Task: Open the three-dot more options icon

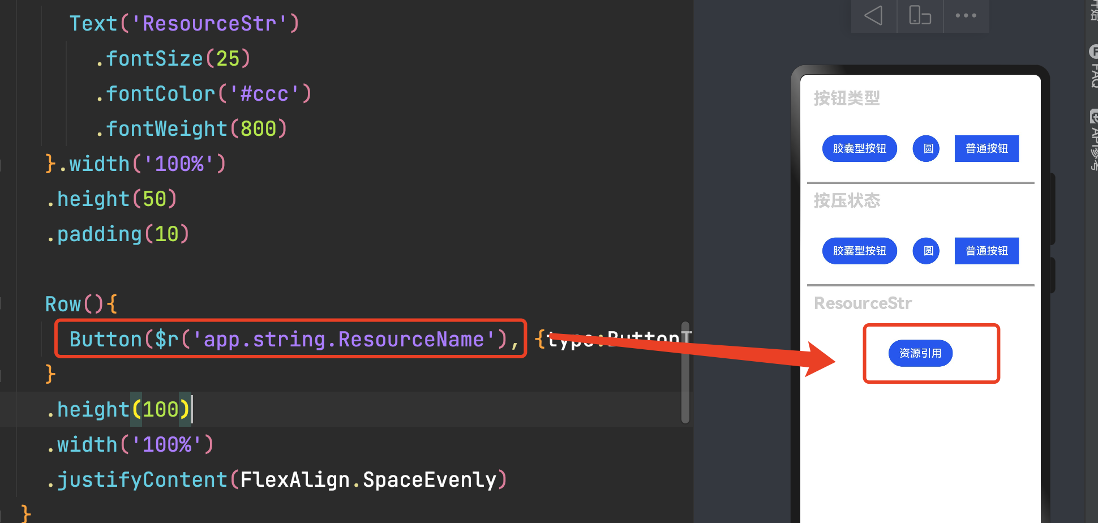Action: click(966, 15)
